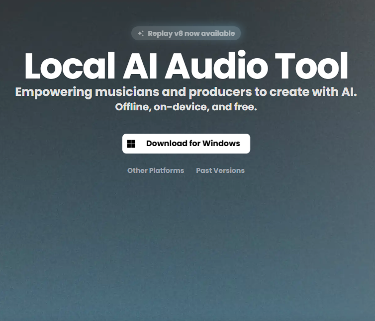Click the sparkle icon in the Replay v8 badge
The image size is (375, 321).
pos(141,34)
